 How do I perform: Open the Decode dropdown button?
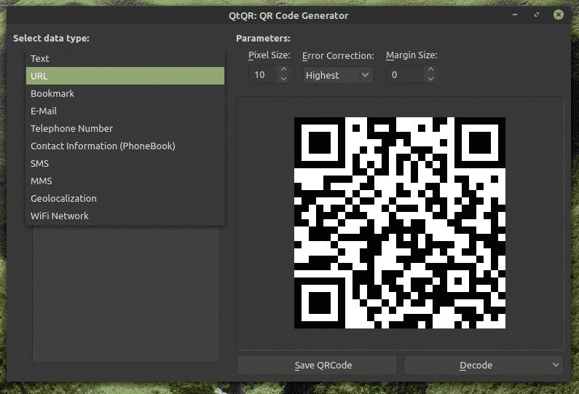click(x=484, y=365)
